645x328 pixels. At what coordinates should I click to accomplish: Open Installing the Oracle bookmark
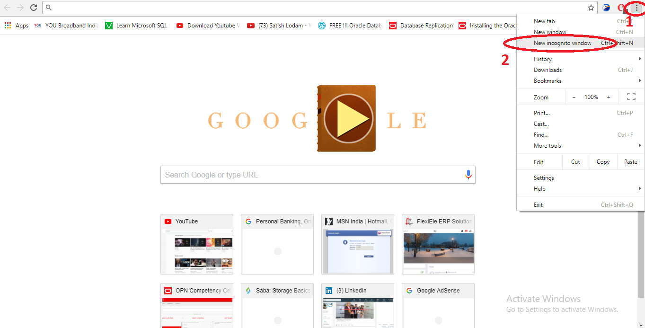(487, 26)
